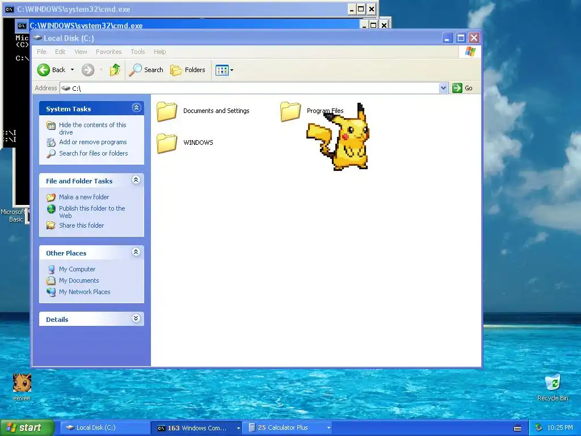Expand the Details panel

click(x=136, y=318)
